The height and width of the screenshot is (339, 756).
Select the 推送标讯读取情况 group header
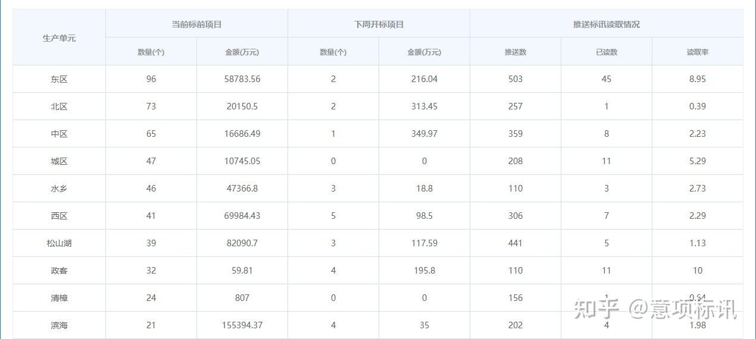tap(606, 24)
